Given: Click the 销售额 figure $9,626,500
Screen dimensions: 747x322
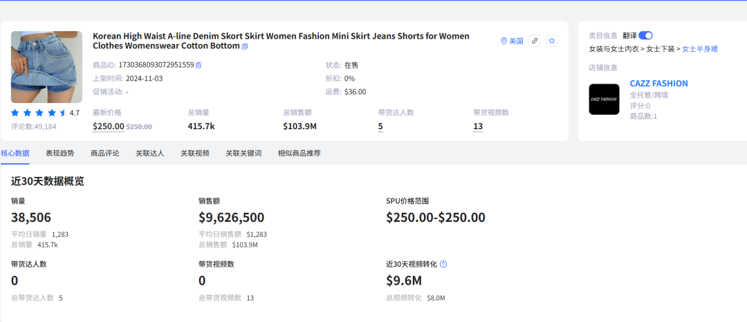Looking at the screenshot, I should click(232, 218).
